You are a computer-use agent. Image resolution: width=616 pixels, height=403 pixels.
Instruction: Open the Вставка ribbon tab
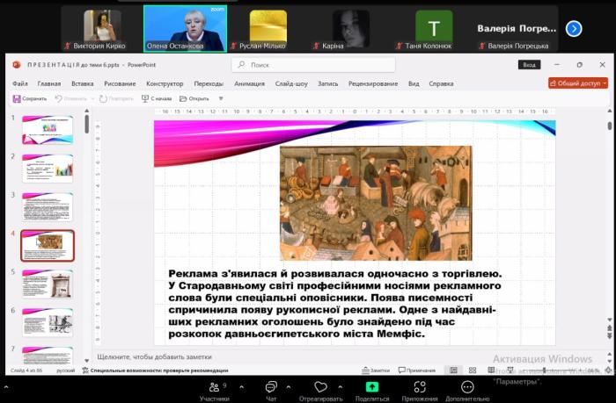click(82, 83)
